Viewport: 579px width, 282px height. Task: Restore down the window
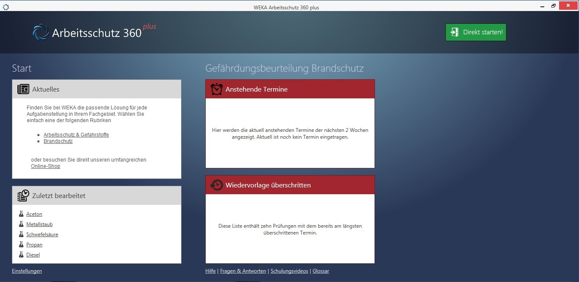coord(553,6)
